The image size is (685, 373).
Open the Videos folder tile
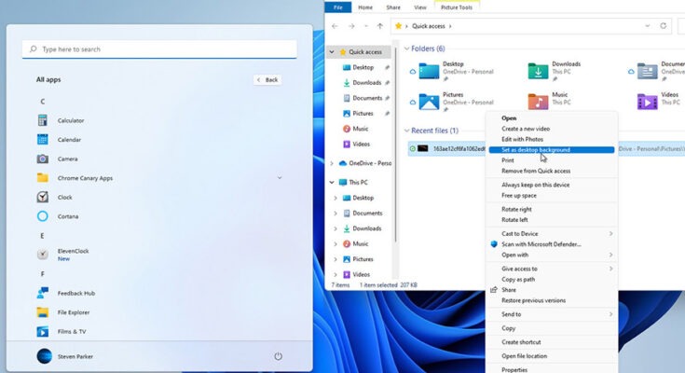pos(659,102)
